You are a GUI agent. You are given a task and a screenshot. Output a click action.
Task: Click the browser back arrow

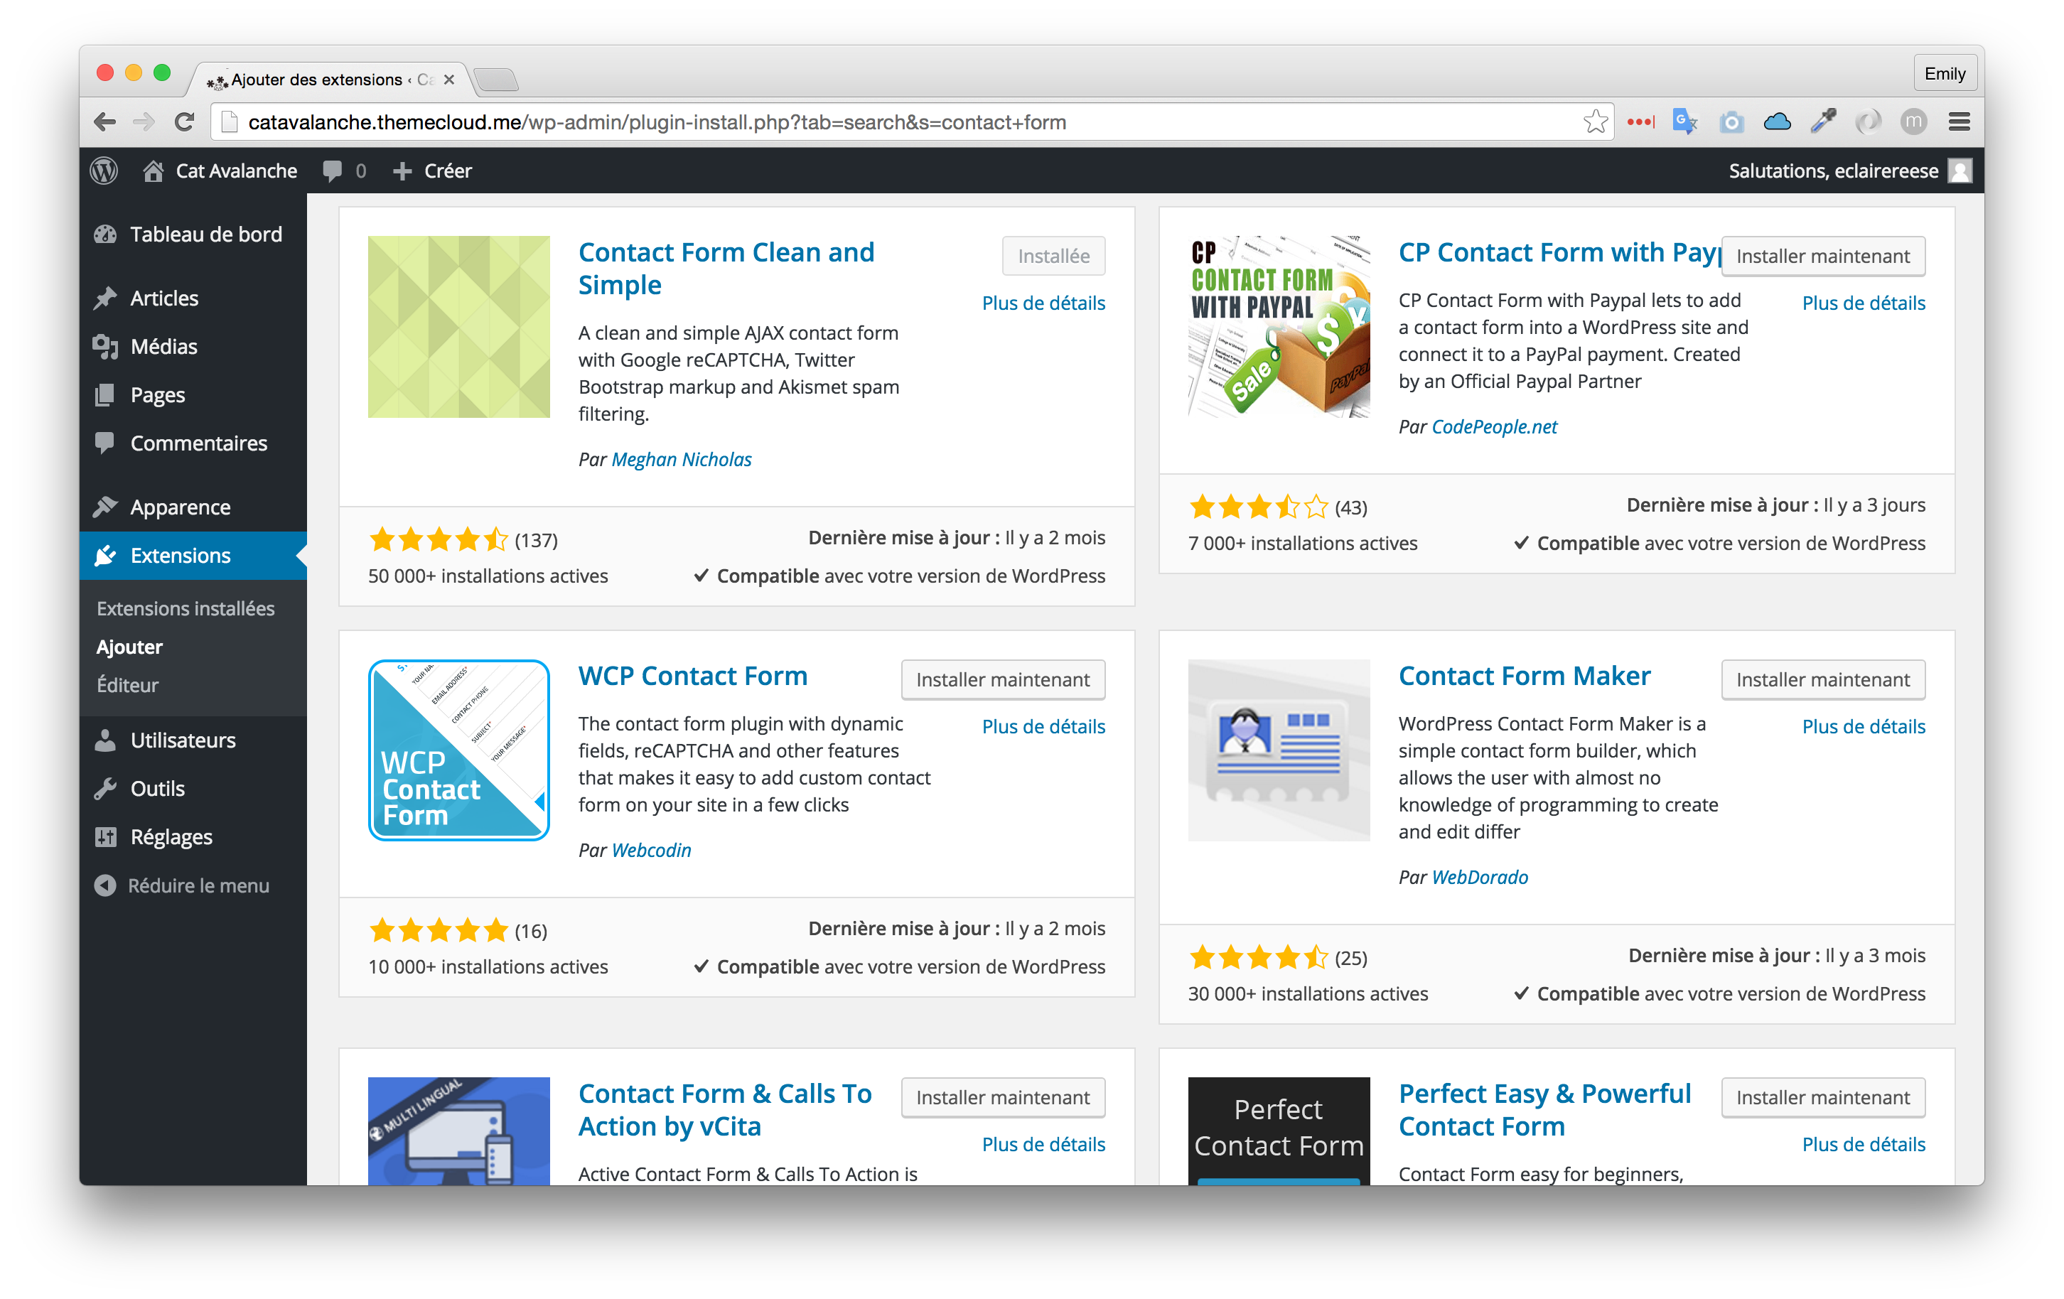coord(104,122)
